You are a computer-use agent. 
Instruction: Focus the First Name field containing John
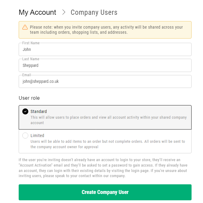pyautogui.click(x=105, y=50)
